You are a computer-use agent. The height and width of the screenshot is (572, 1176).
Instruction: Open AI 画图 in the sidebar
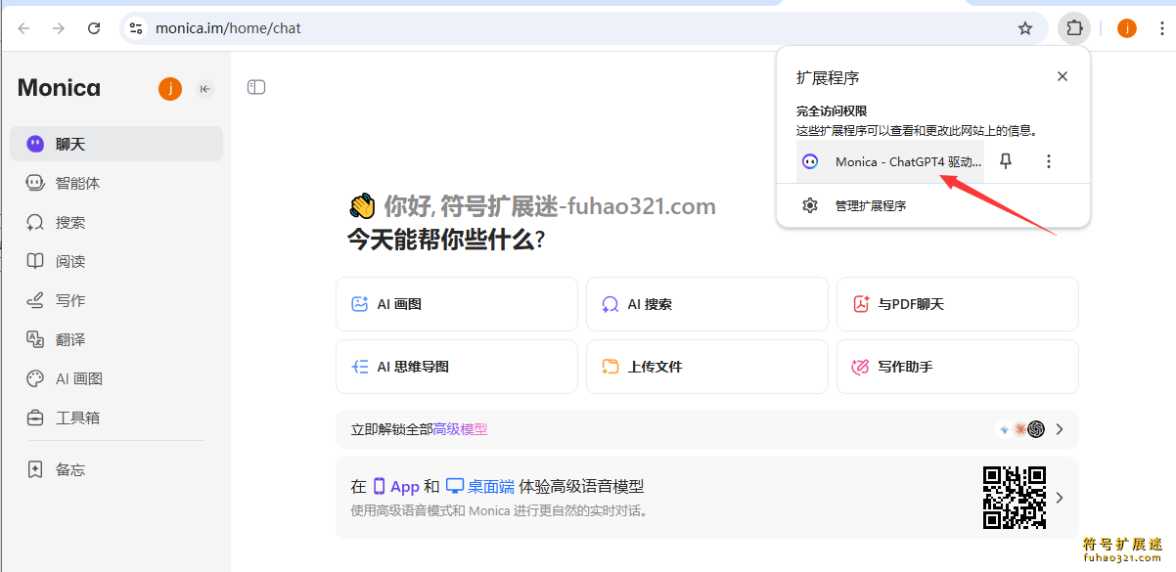pyautogui.click(x=116, y=378)
